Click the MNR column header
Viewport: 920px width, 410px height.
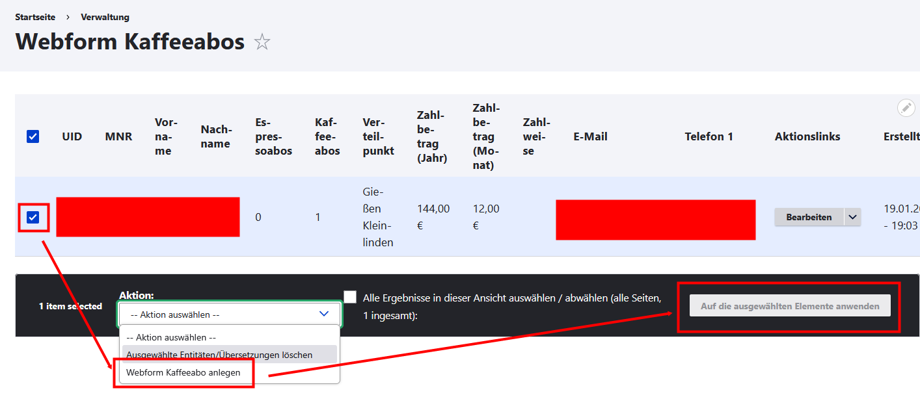pos(118,136)
